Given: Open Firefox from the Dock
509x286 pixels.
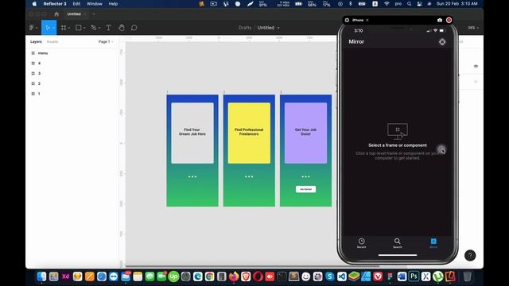Looking at the screenshot, I should click(234, 276).
